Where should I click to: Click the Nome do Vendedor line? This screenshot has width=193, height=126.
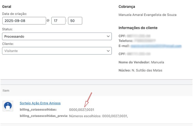click(141, 62)
